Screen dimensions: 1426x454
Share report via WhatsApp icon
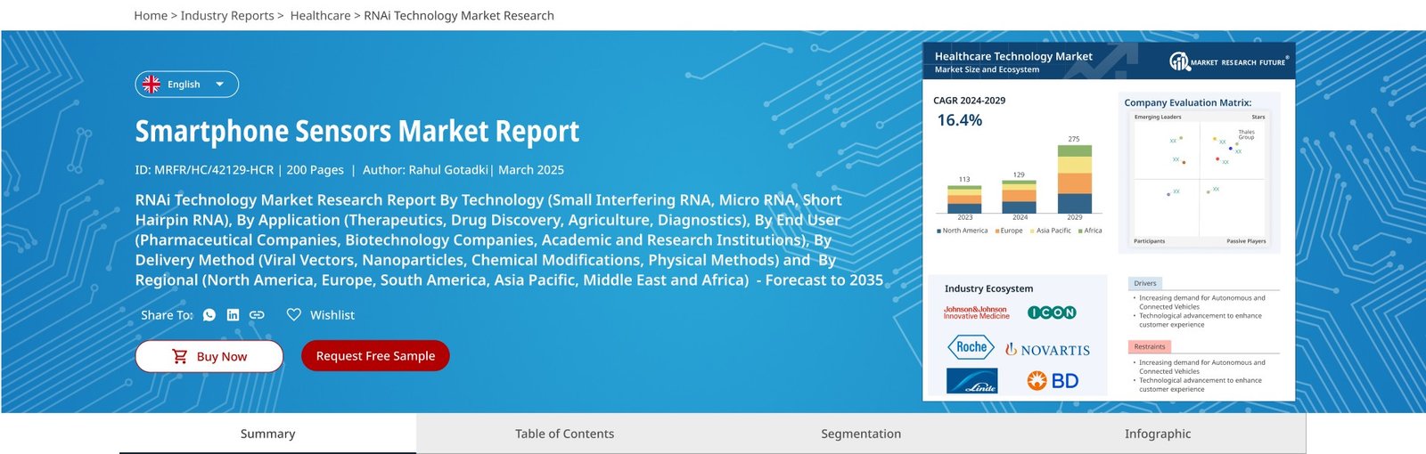click(209, 315)
